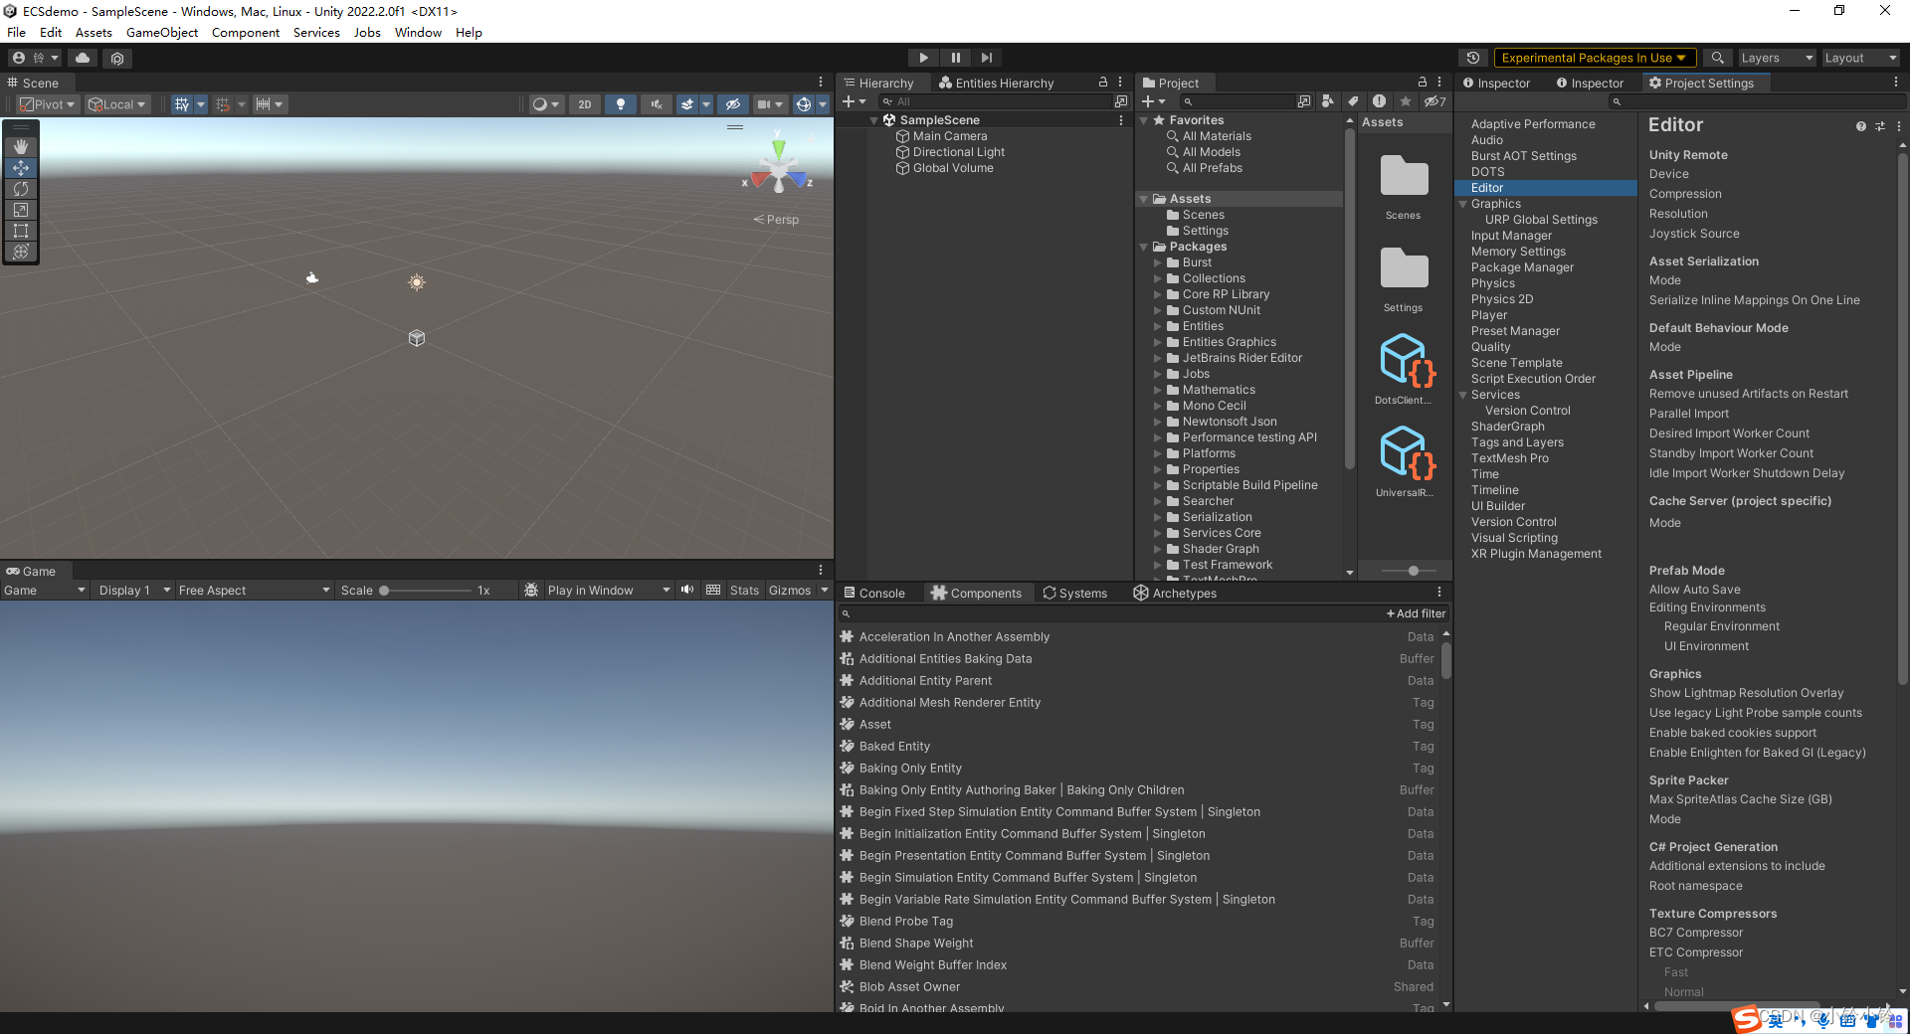Expand the Entities Graphics package folder

1158,342
